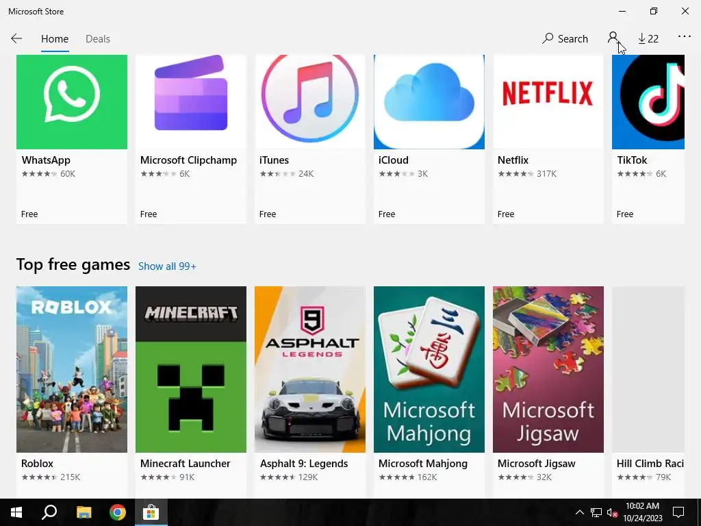This screenshot has height=526, width=701.
Task: Click the Microsoft Jigsaw title text
Action: tap(537, 464)
